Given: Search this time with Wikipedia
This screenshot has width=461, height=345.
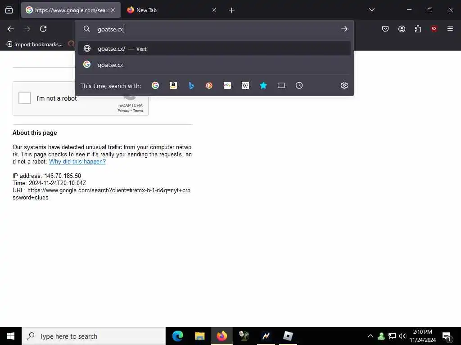Looking at the screenshot, I should (245, 85).
